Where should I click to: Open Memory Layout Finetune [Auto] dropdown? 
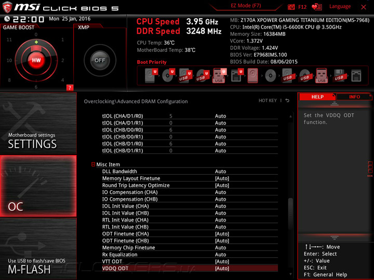pos(222,178)
